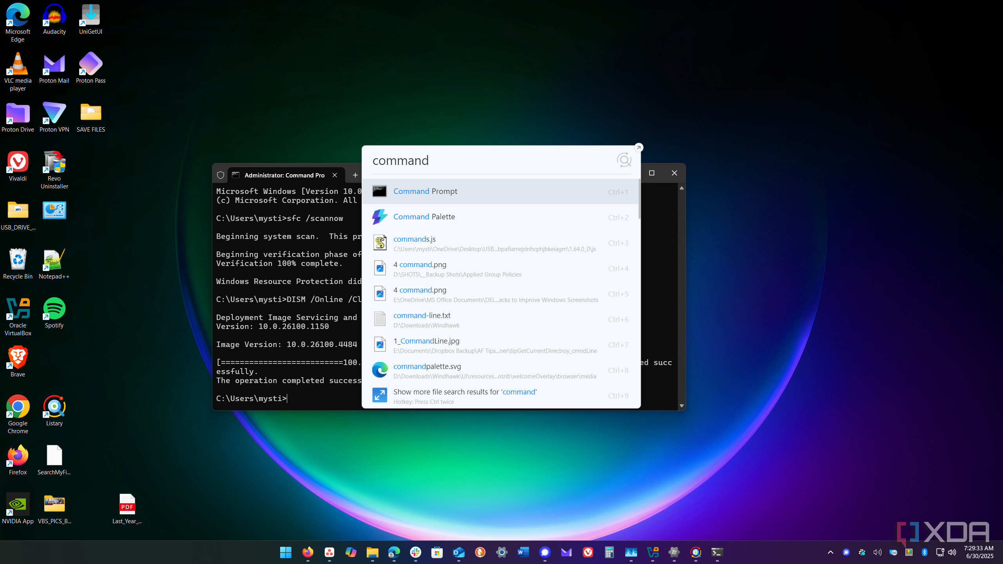Click the shield icon in terminal title bar
Image resolution: width=1003 pixels, height=564 pixels.
(x=221, y=175)
